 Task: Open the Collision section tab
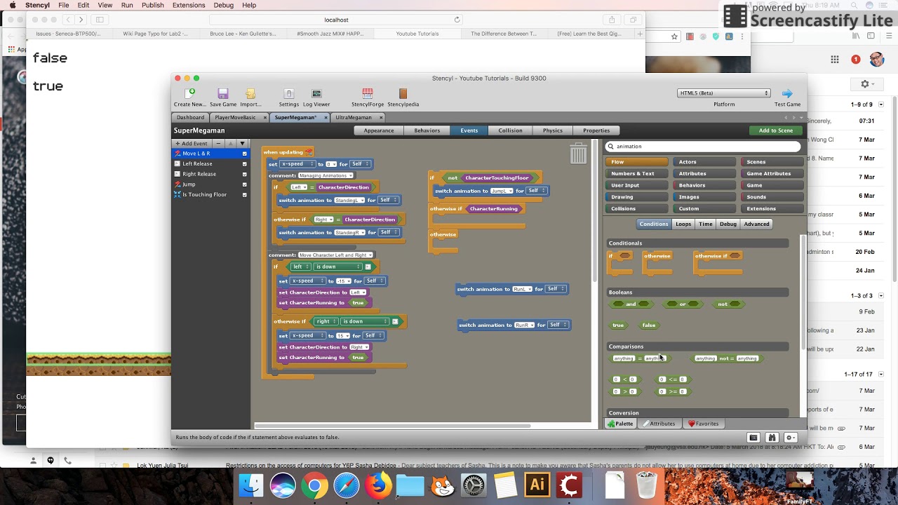pyautogui.click(x=510, y=130)
